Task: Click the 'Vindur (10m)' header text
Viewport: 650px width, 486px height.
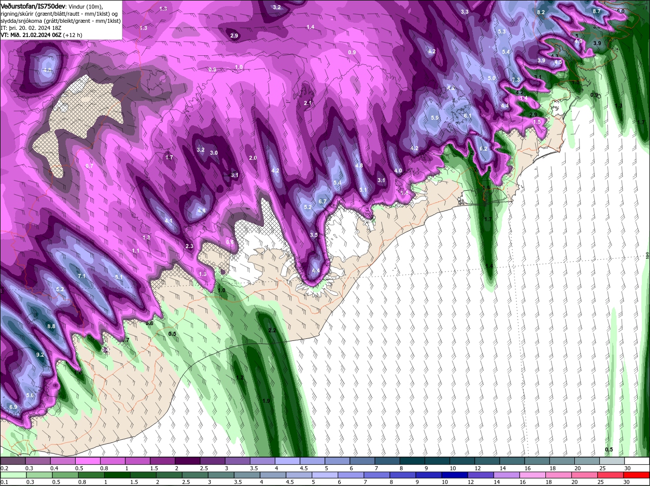Action: click(85, 6)
